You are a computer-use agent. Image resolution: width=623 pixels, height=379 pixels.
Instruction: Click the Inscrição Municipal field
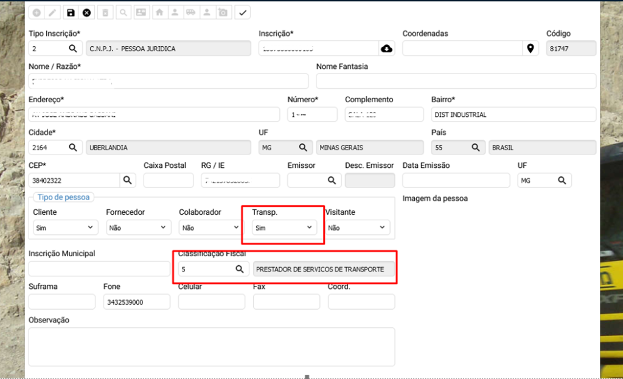(x=99, y=269)
